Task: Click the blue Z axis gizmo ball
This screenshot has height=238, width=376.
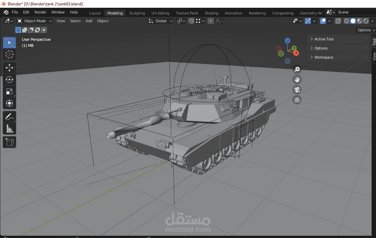Action: coord(288,41)
